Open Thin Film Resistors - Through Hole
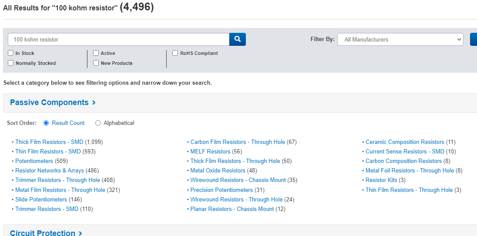 pyautogui.click(x=409, y=190)
